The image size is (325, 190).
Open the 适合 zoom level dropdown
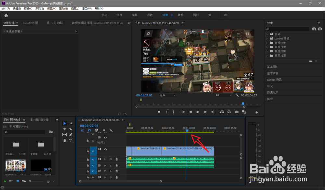tap(167, 95)
